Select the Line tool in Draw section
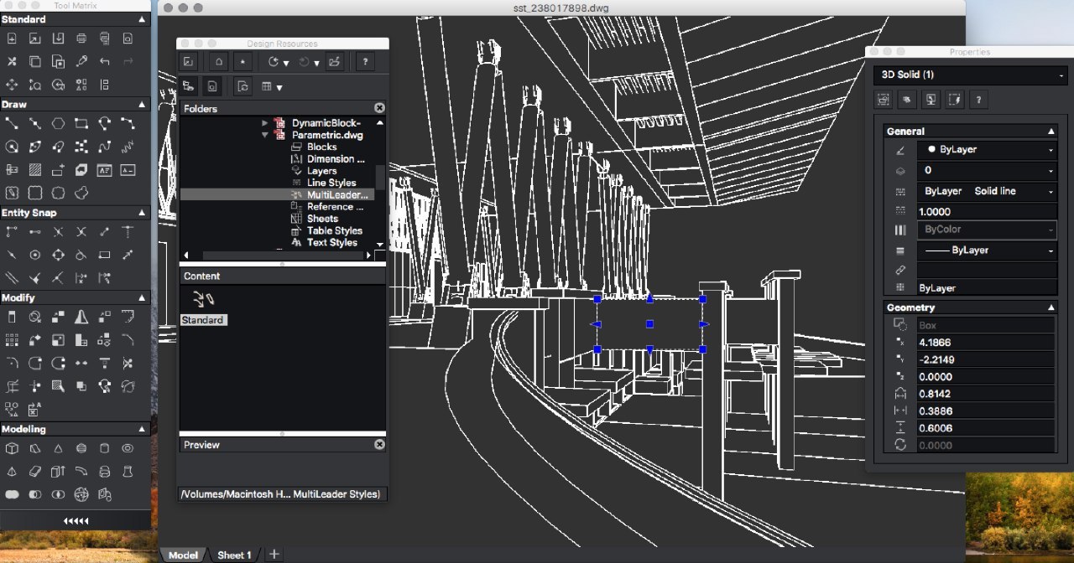Image resolution: width=1074 pixels, height=563 pixels. tap(12, 123)
